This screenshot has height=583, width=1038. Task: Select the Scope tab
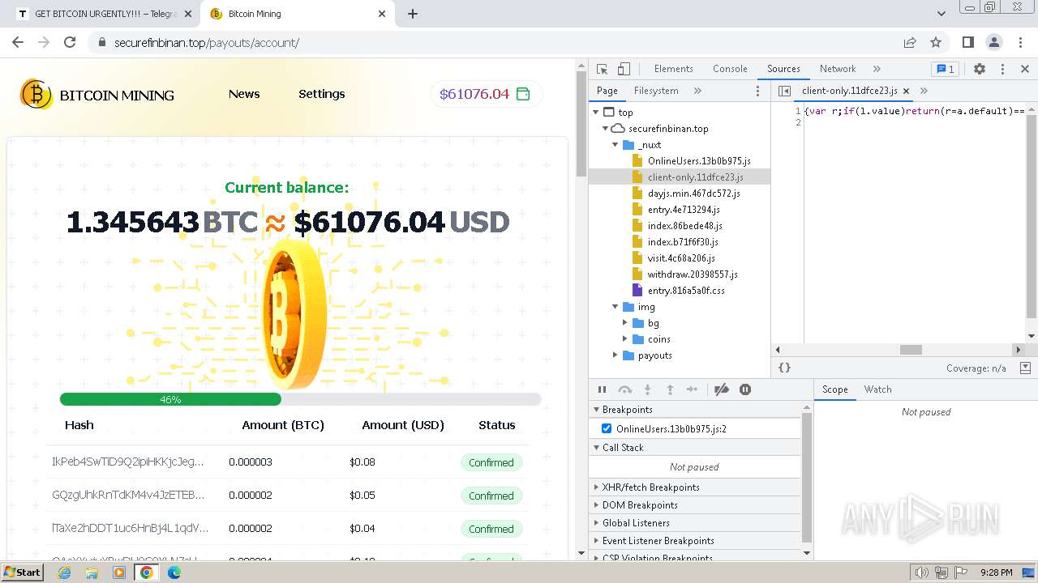pyautogui.click(x=834, y=389)
